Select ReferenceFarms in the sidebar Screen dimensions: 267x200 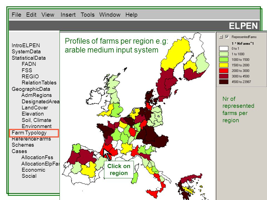(31, 139)
